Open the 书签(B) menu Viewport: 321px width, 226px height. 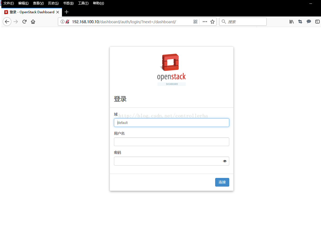(68, 3)
